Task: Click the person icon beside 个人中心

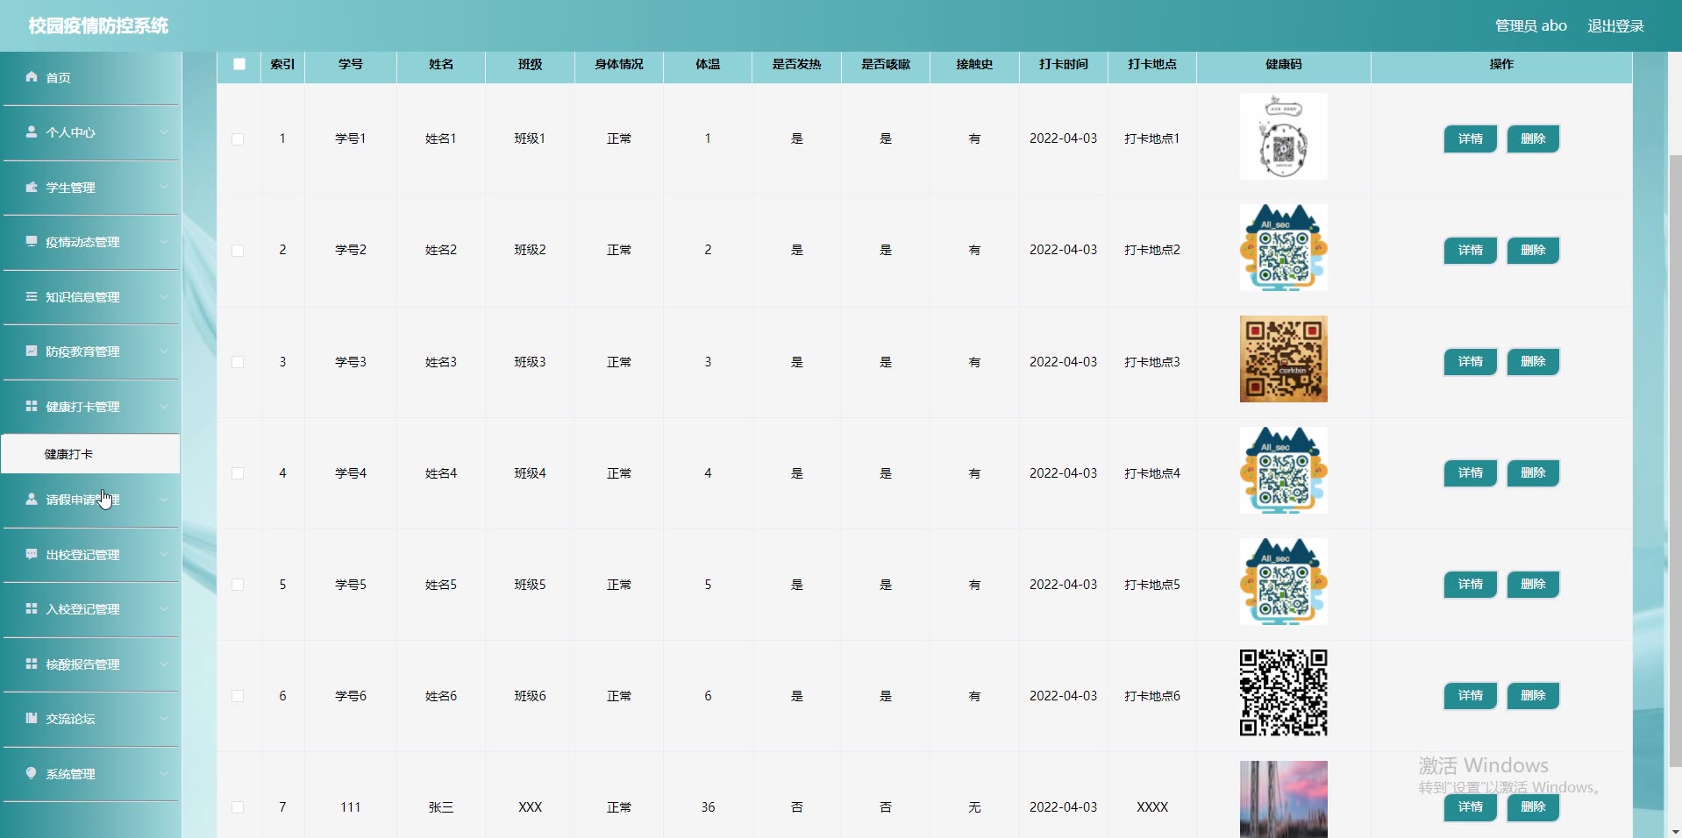Action: coord(32,131)
